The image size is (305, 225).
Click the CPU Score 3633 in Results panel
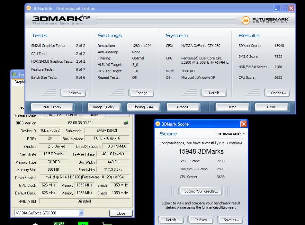278,77
